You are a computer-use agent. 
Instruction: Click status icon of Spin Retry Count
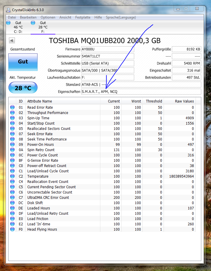coord(12,150)
